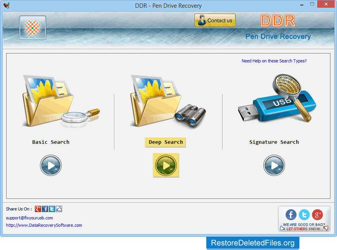Click round Google Plus icon in feedback box
The image size is (337, 250).
(x=318, y=215)
